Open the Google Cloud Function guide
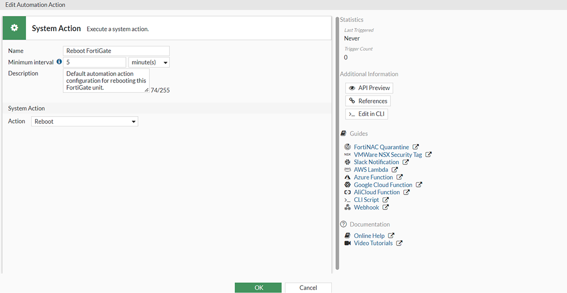 pos(383,185)
